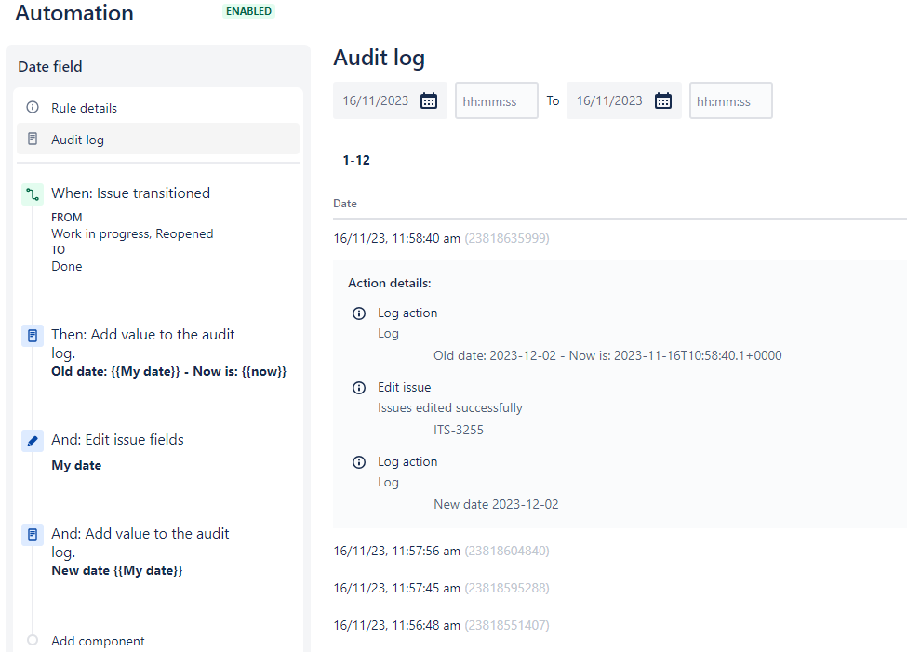The image size is (907, 652).
Task: Expand the 11:57:45 am audit log entry
Action: (441, 588)
